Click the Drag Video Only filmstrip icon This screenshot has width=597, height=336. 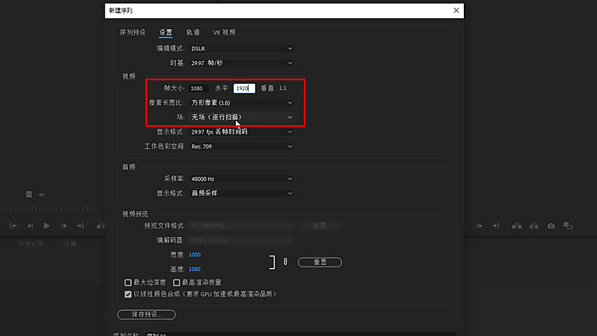click(29, 195)
